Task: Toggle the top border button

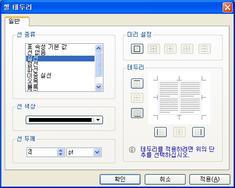Action: [137, 83]
